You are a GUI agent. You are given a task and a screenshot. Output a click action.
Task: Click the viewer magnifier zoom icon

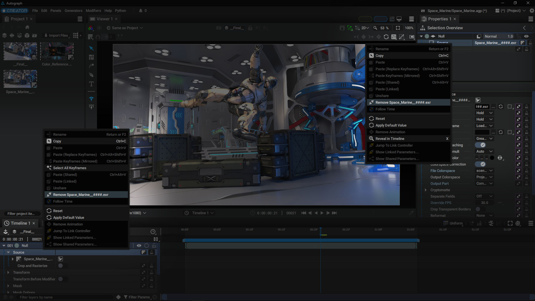(x=375, y=28)
